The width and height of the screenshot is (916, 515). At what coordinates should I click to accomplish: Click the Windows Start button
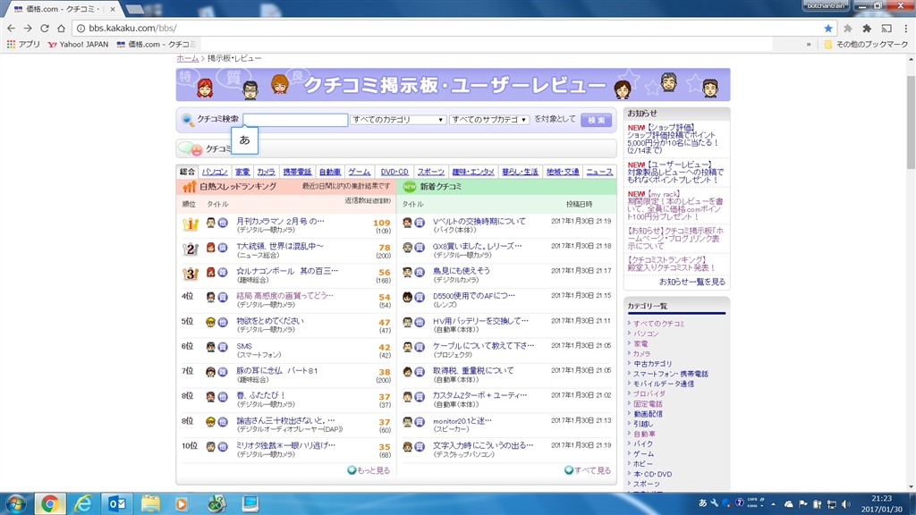15,503
